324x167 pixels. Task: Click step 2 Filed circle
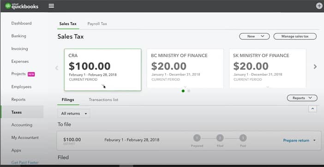[220, 138]
